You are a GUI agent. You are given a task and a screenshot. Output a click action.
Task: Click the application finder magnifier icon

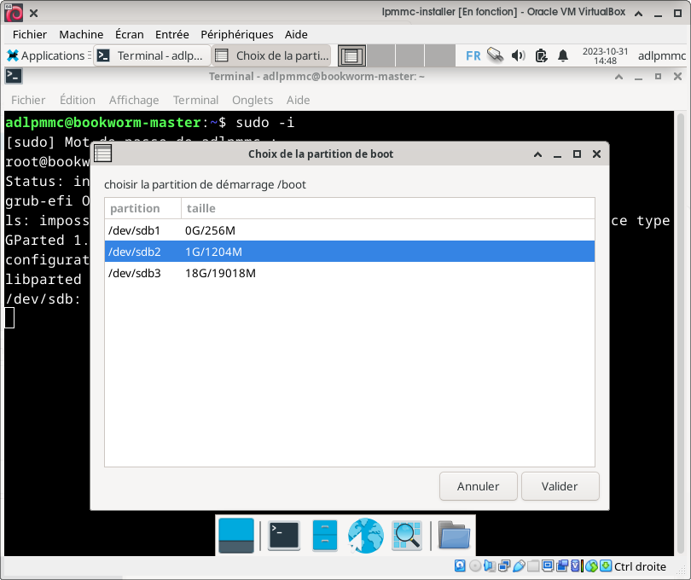(407, 535)
